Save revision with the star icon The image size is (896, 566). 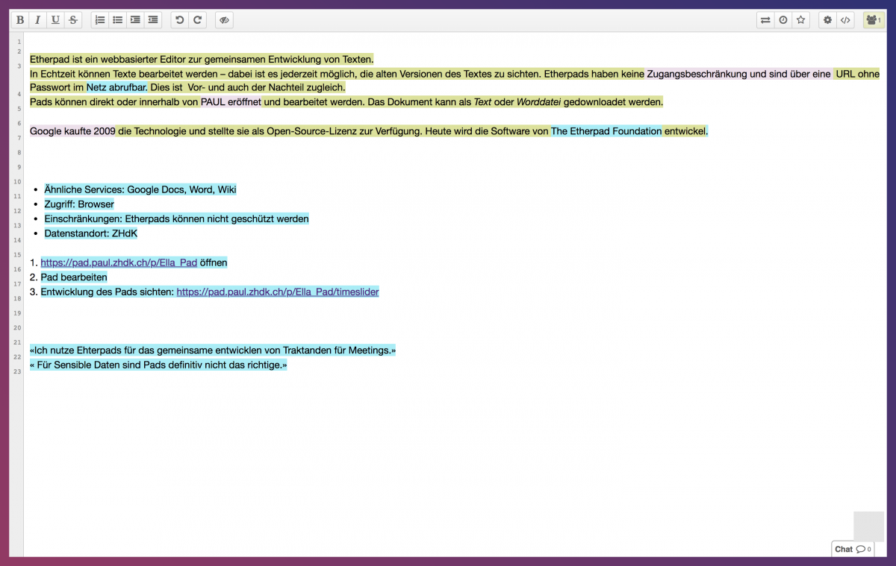click(800, 20)
